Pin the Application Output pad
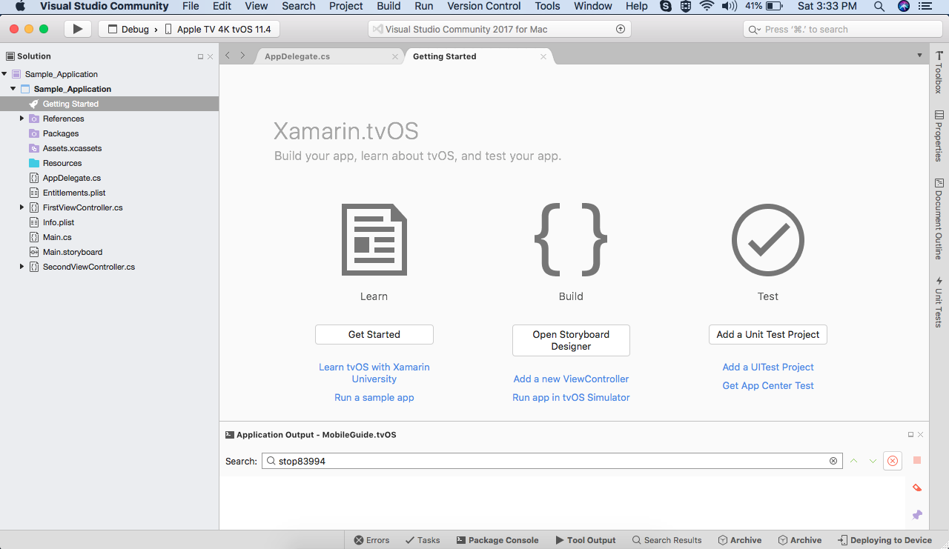This screenshot has height=549, width=949. pyautogui.click(x=917, y=514)
